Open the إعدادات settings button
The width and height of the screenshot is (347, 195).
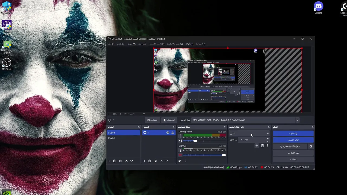pos(293,160)
